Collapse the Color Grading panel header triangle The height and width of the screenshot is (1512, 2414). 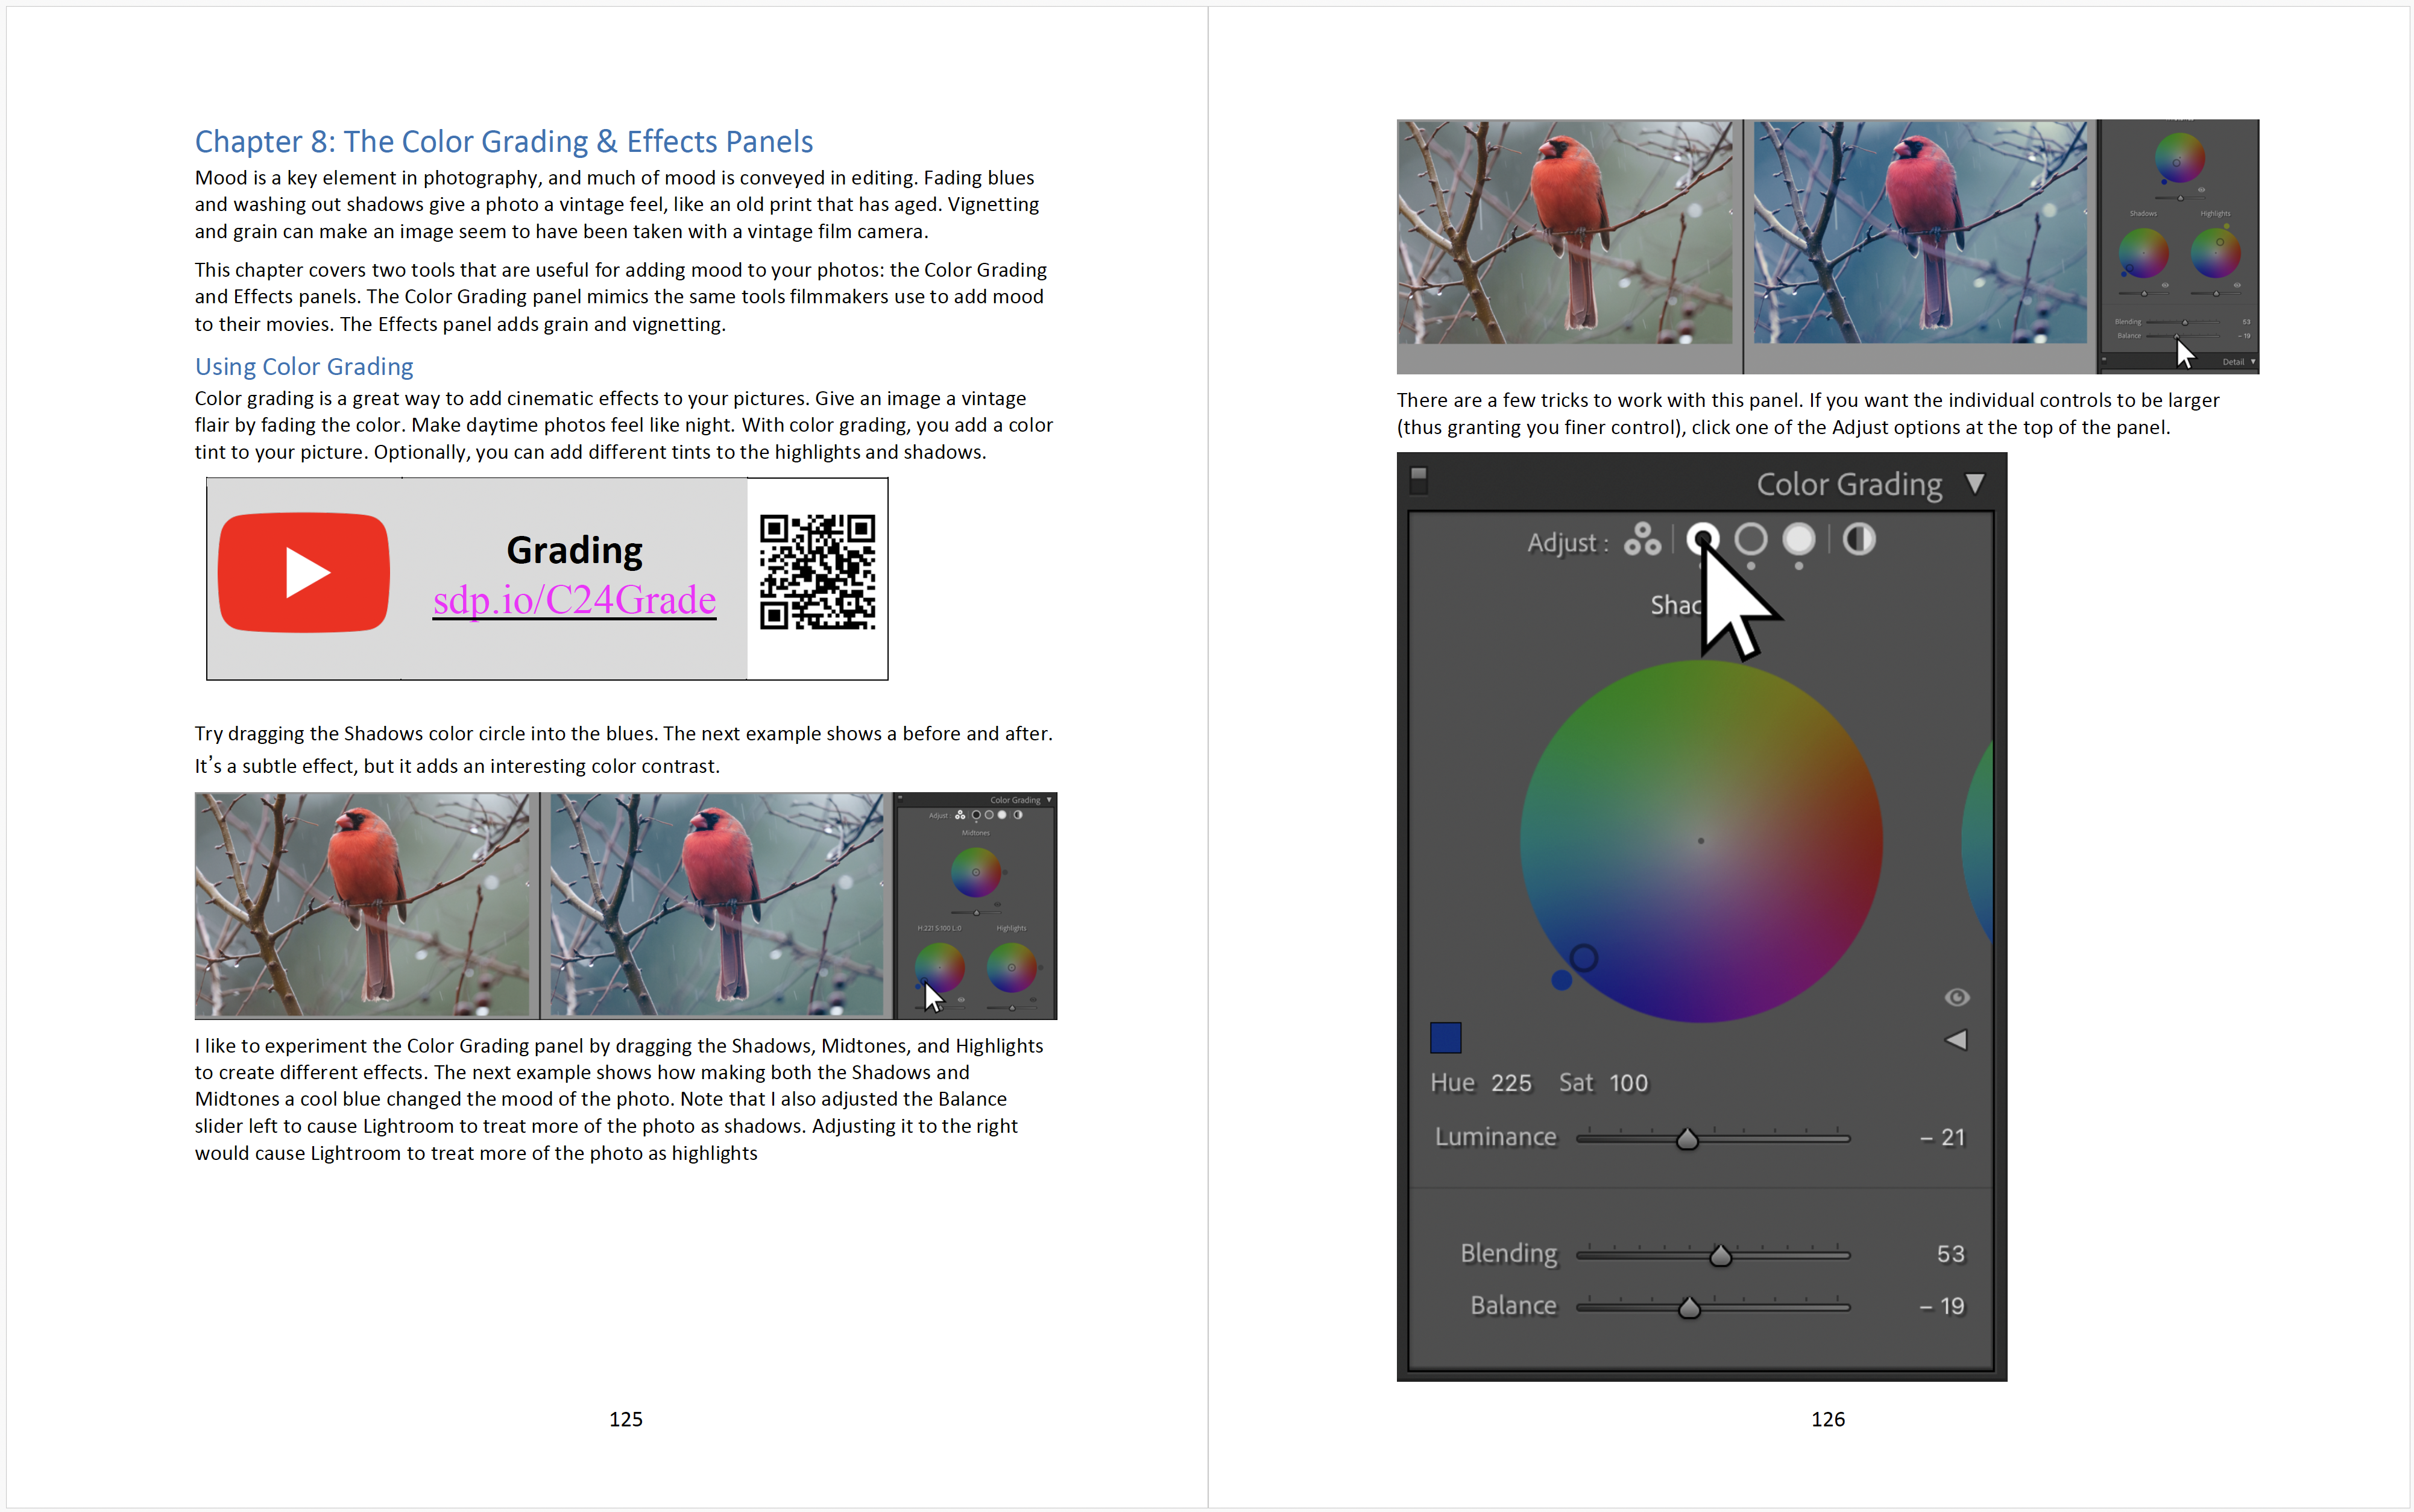(x=1975, y=484)
